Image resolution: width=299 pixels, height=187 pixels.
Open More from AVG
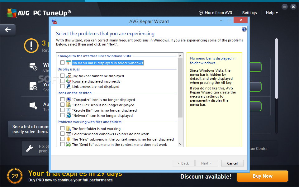coord(216,13)
